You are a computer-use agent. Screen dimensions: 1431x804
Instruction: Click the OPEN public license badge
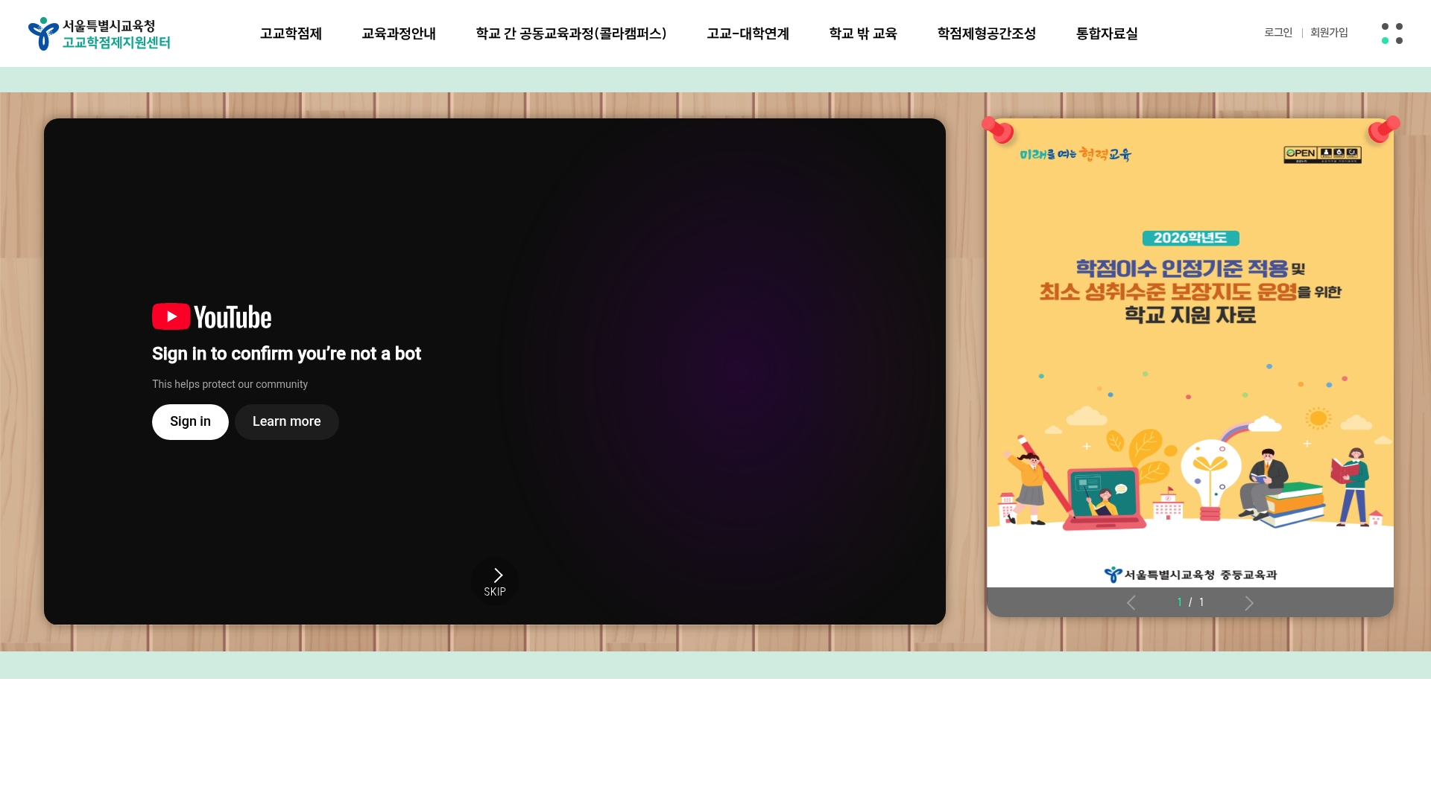1322,155
